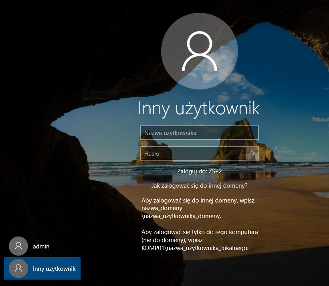Select the admin account name label

41,246
